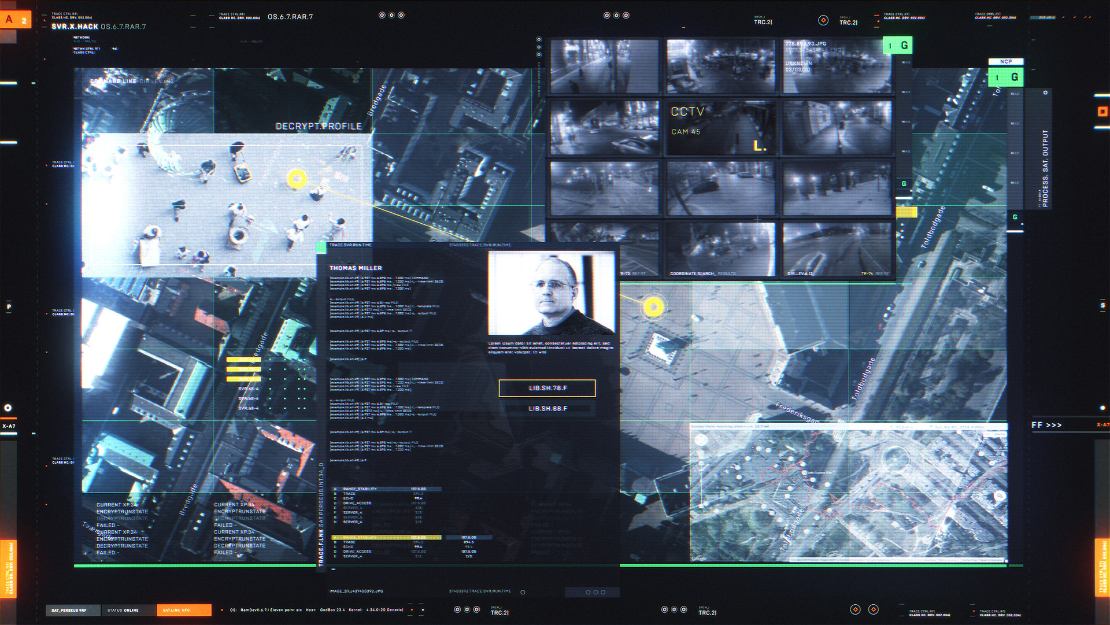The height and width of the screenshot is (625, 1110).
Task: Click the OS.6.7.RAR.7 label in top center
Action: [290, 17]
